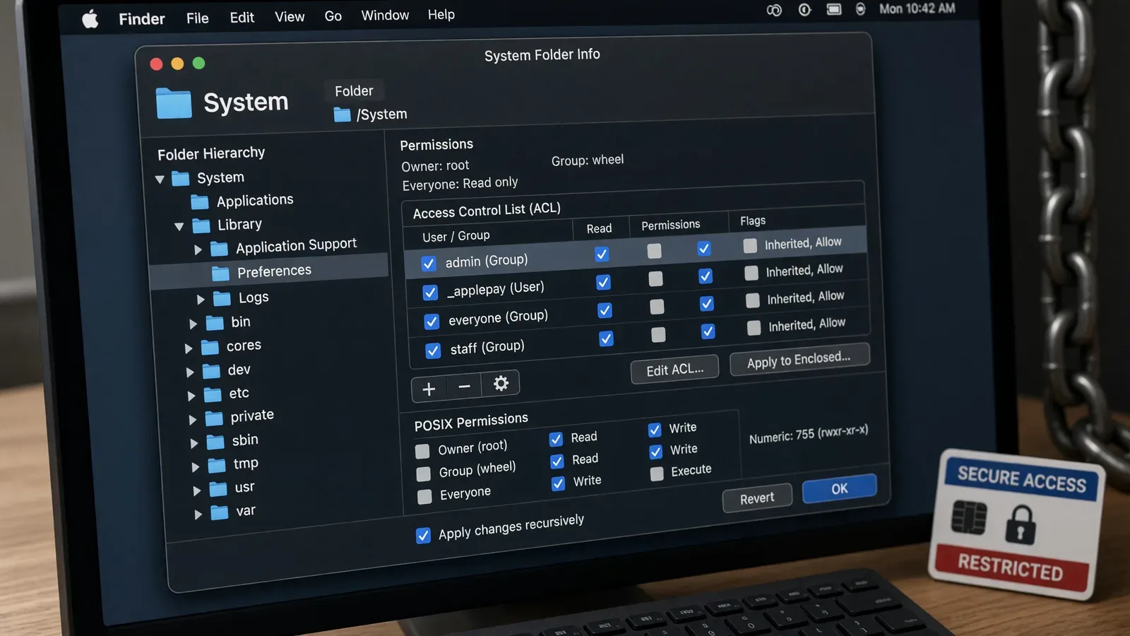Click the cores folder icon
This screenshot has width=1130, height=636.
[210, 347]
